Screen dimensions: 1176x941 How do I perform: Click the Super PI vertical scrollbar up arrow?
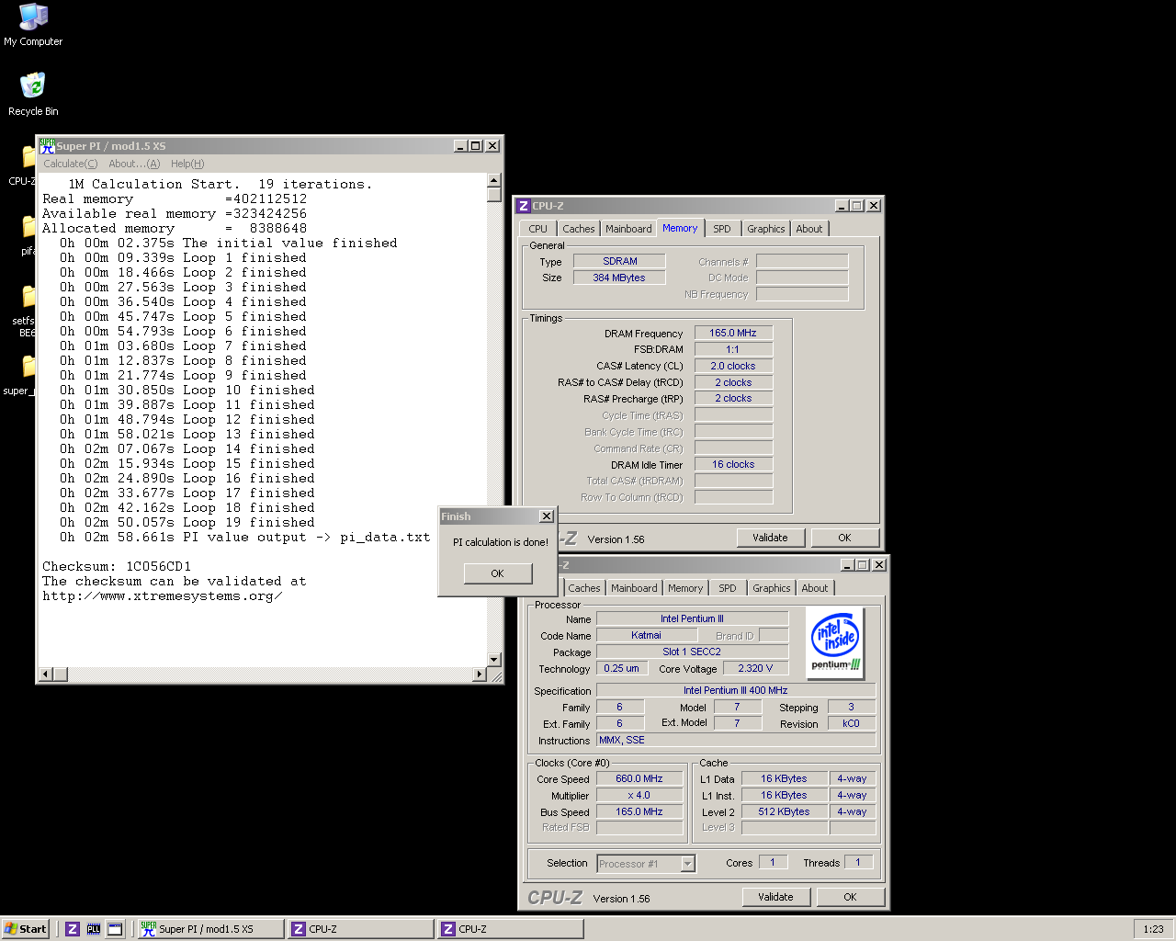[494, 181]
